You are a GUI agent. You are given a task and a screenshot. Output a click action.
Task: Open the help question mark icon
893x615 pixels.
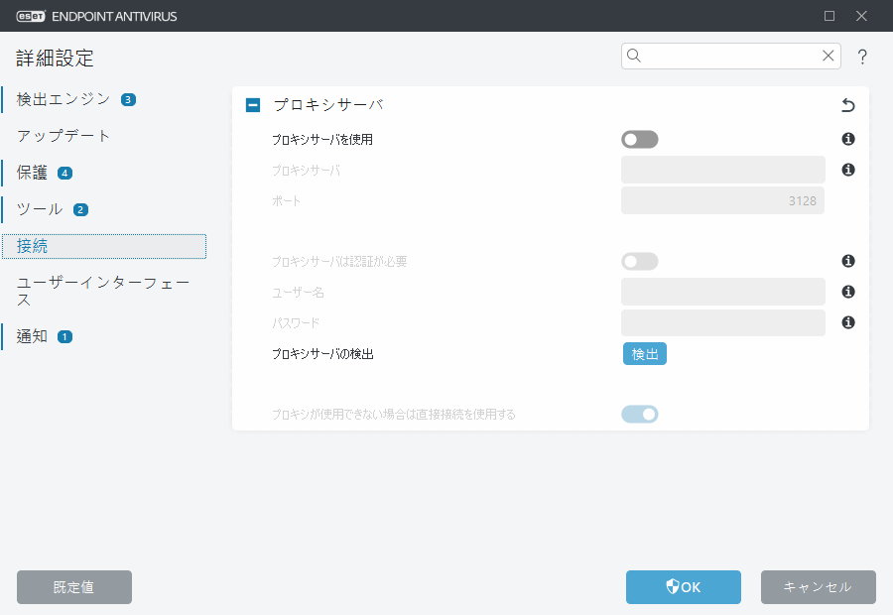coord(862,57)
